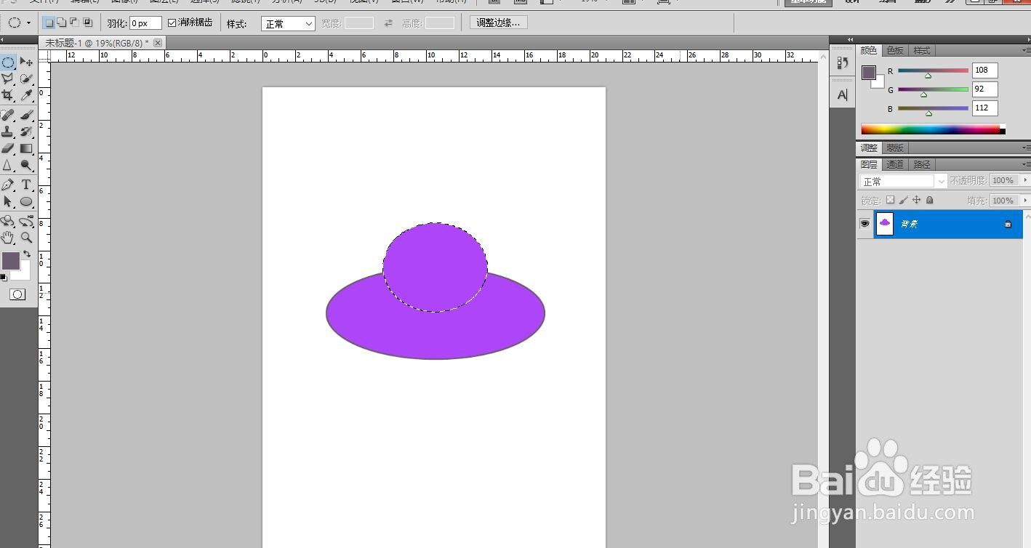Screen dimensions: 1031x548
Task: Select the Polygonal Lasso tool
Action: coord(8,78)
